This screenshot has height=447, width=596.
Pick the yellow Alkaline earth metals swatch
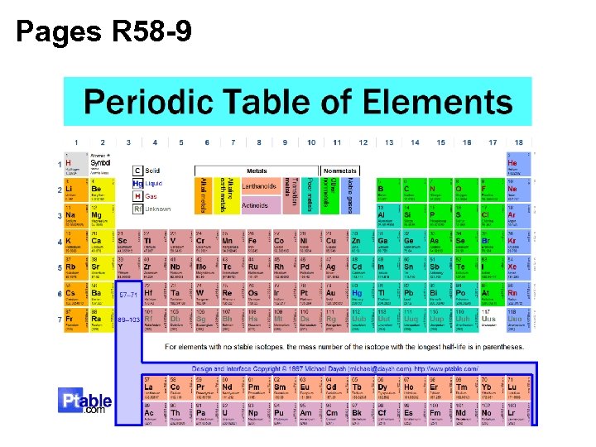pos(227,195)
